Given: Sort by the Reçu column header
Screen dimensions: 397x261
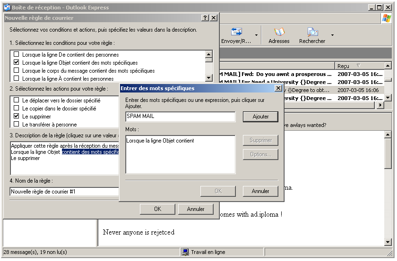Looking at the screenshot, I should pos(360,66).
